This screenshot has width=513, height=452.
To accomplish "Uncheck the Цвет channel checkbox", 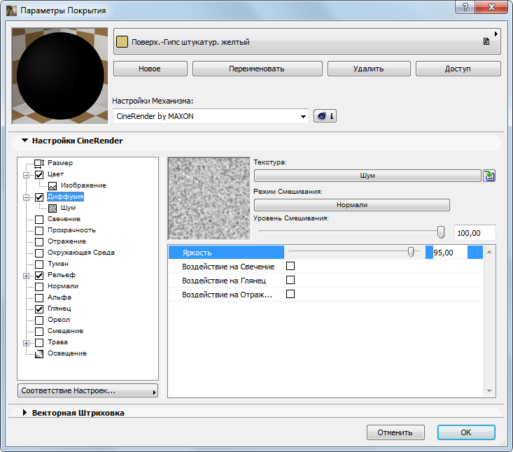I will (39, 175).
